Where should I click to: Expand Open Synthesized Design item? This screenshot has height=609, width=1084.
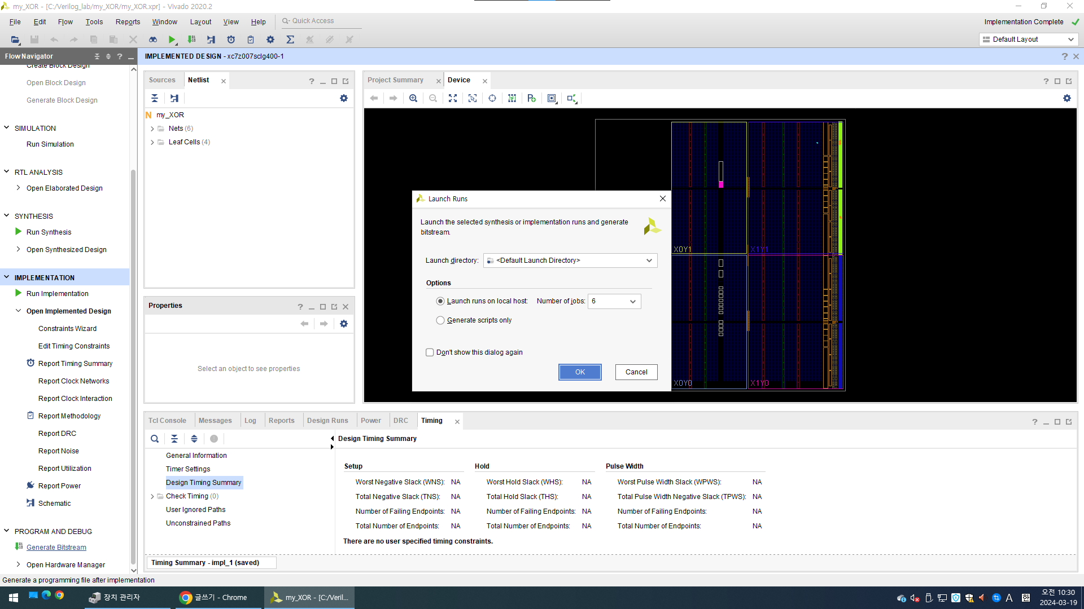tap(19, 249)
